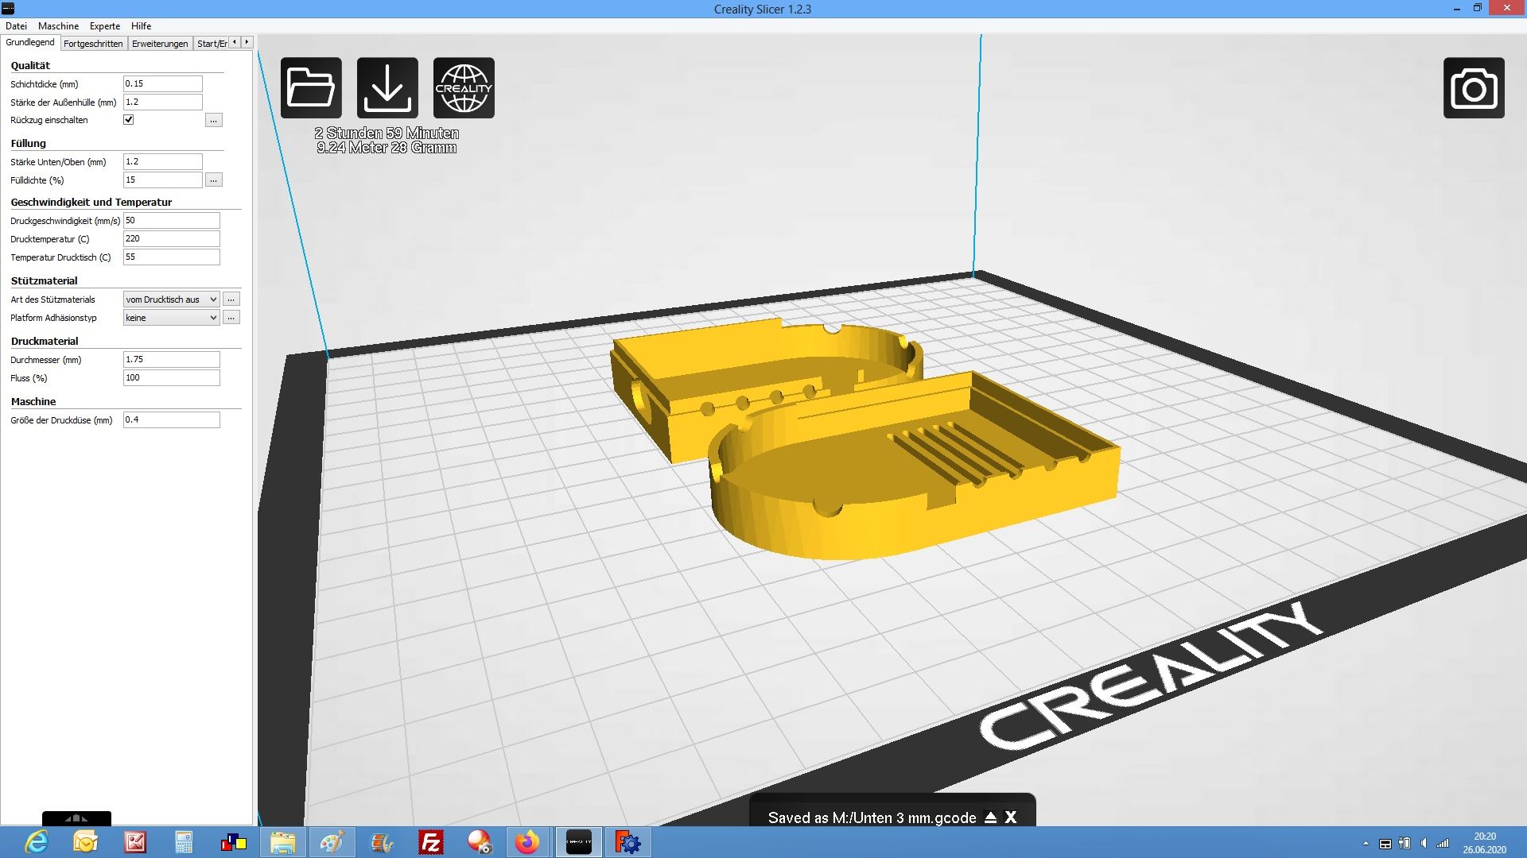
Task: Click the camera screenshot icon
Action: 1473,87
